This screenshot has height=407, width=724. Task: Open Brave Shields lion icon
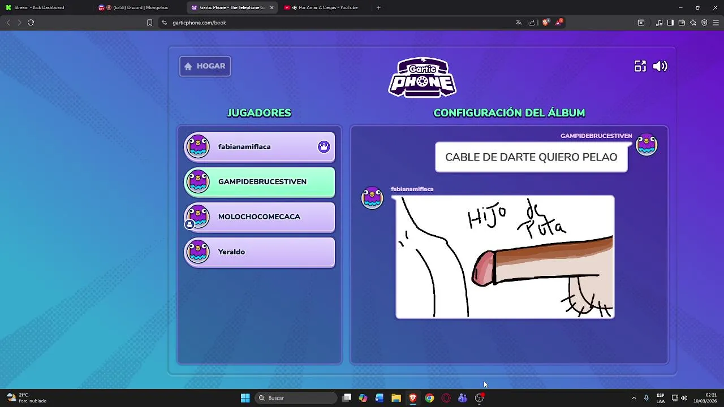click(546, 23)
